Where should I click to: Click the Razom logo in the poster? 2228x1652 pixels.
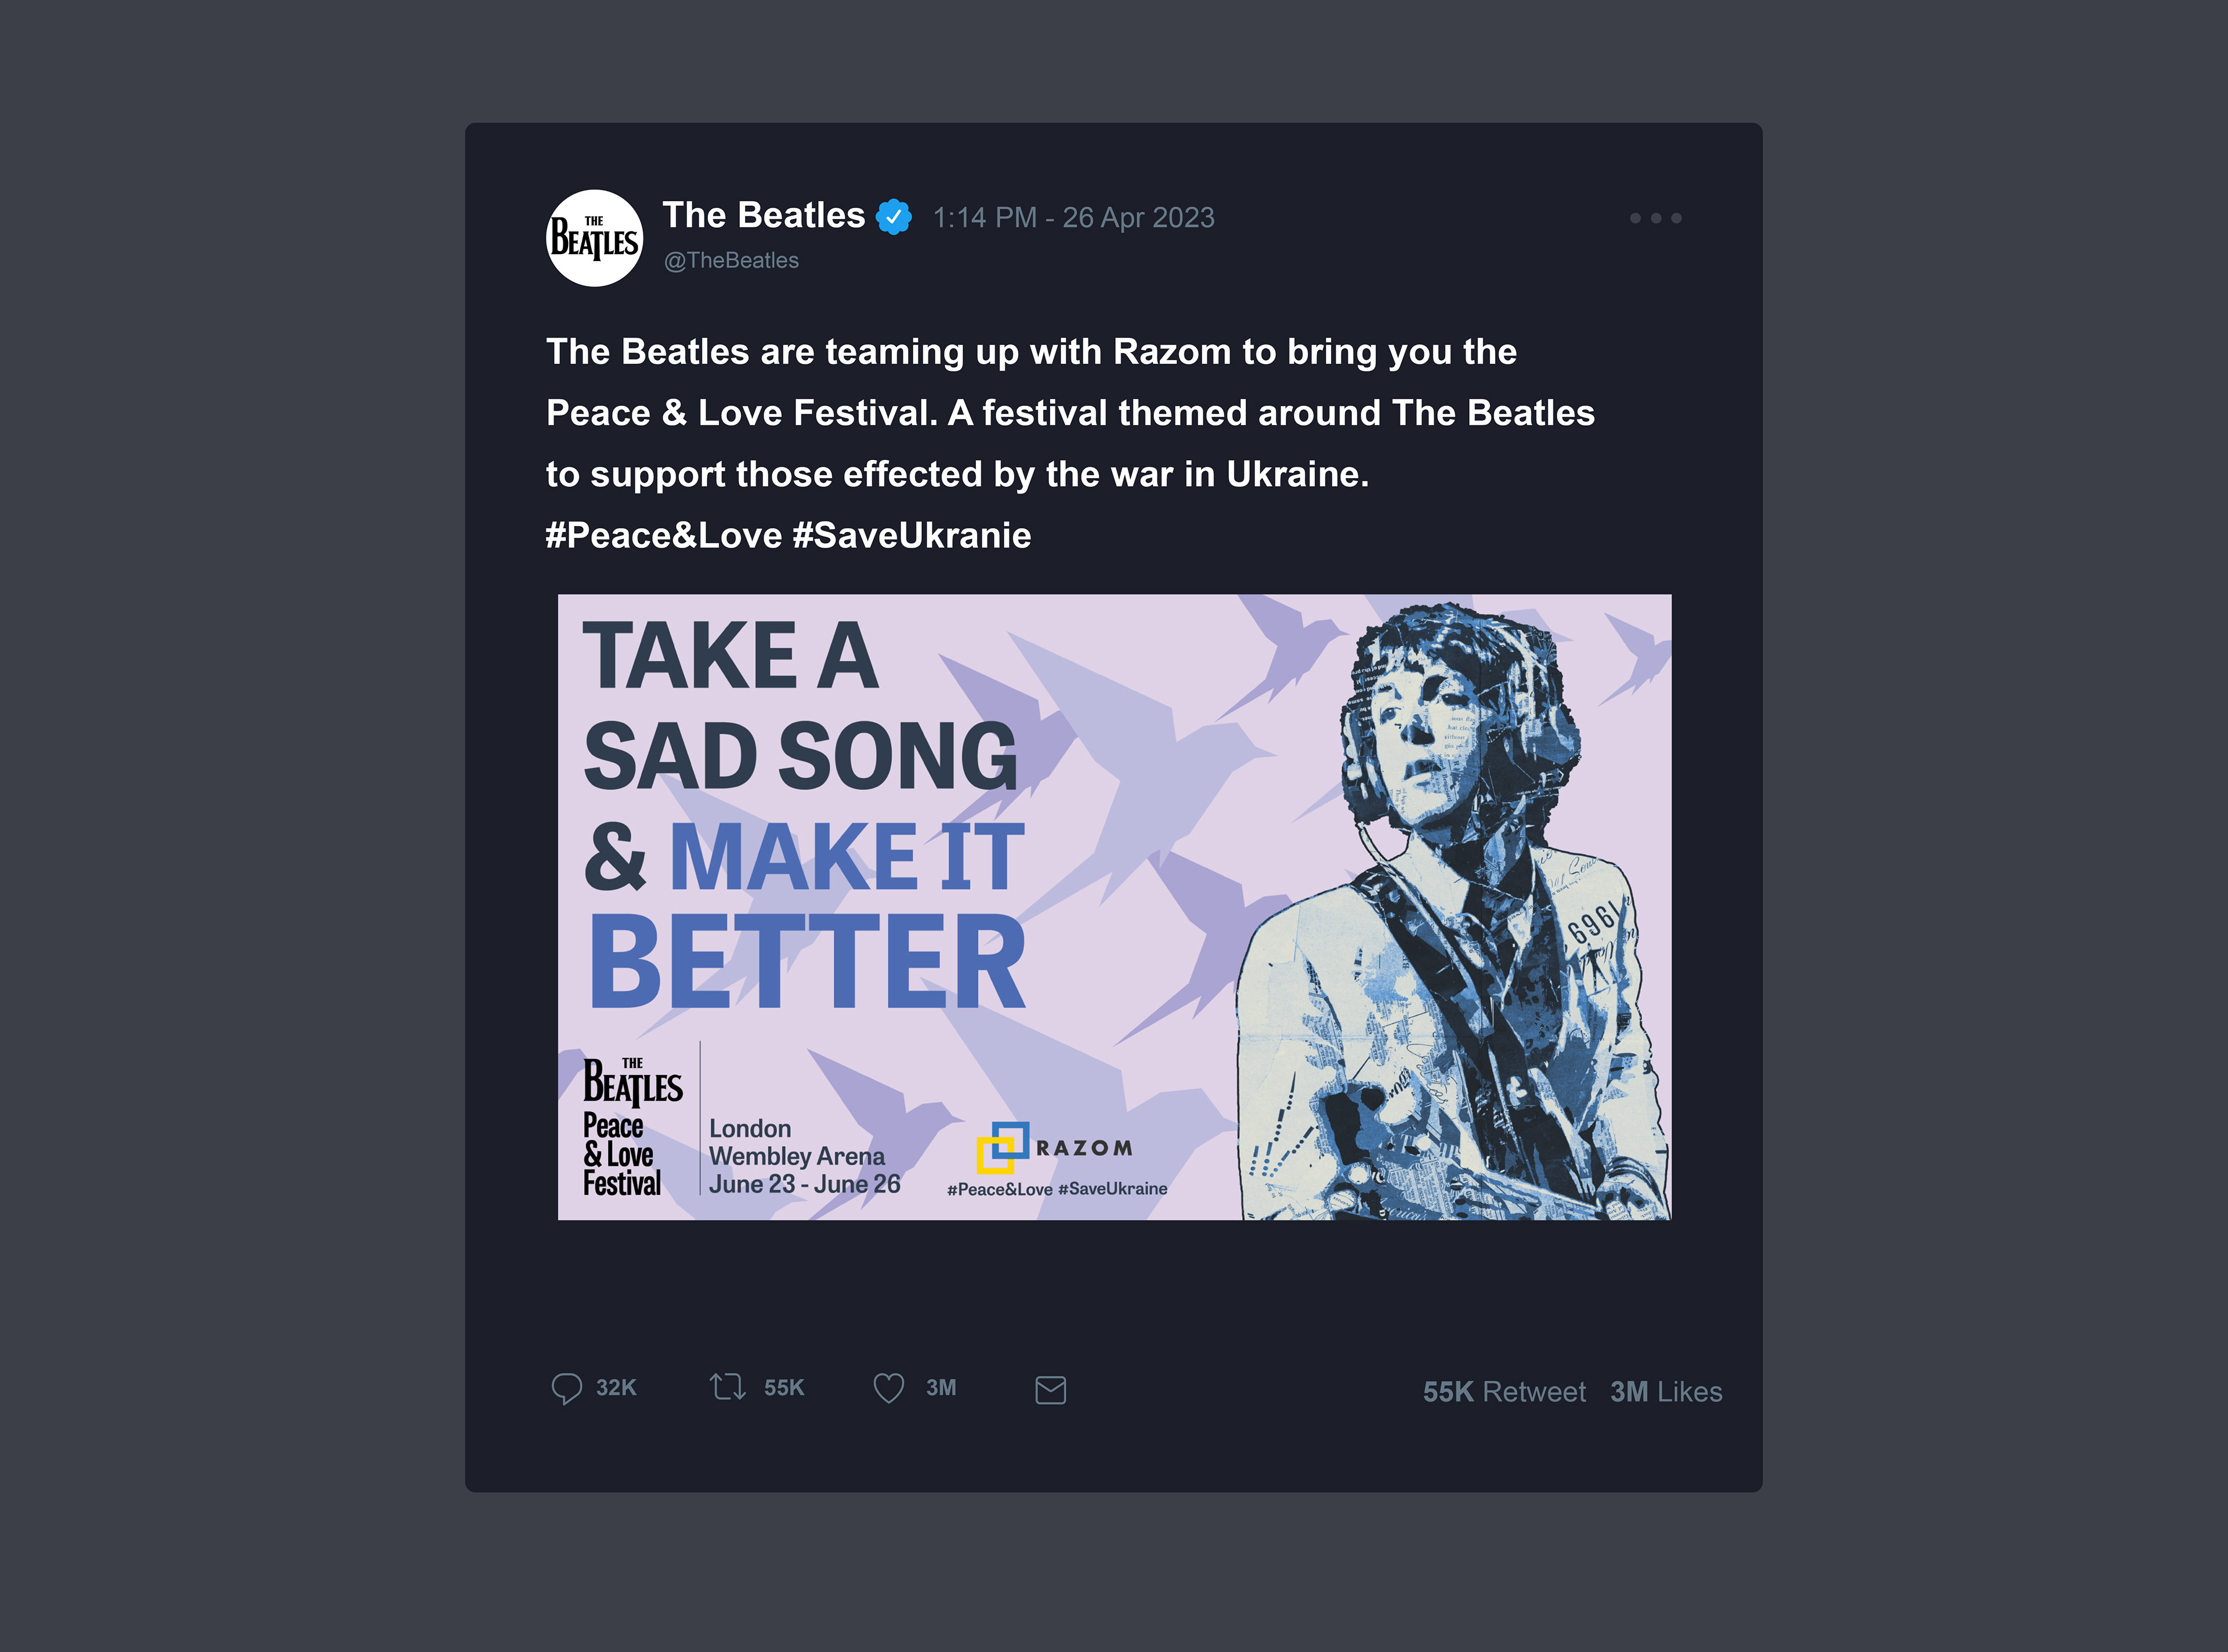[x=1054, y=1148]
